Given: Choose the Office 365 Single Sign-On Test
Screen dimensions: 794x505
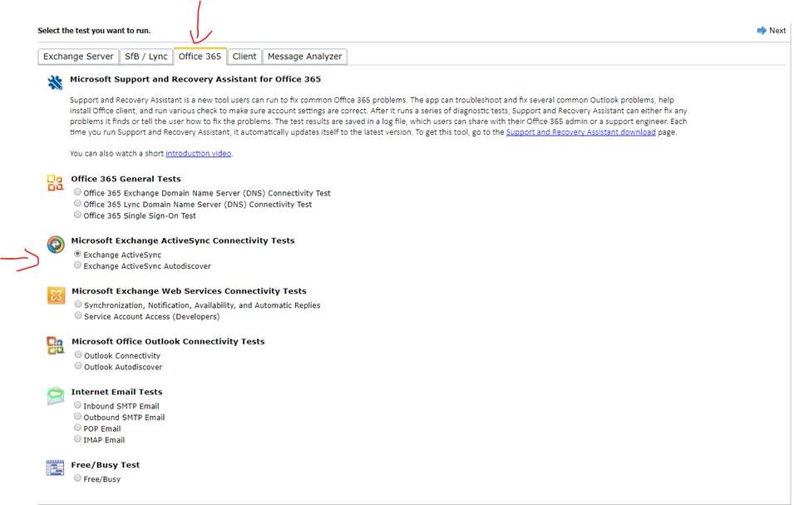Looking at the screenshot, I should click(77, 215).
